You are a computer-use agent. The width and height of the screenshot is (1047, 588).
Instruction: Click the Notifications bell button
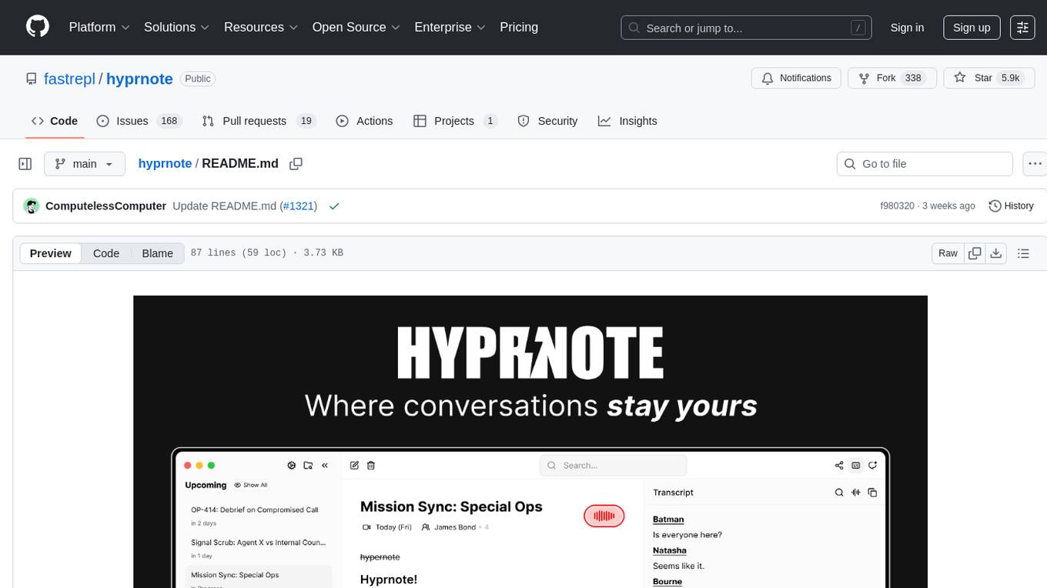[796, 79]
